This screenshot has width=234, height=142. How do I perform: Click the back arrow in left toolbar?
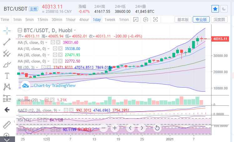pos(7,110)
